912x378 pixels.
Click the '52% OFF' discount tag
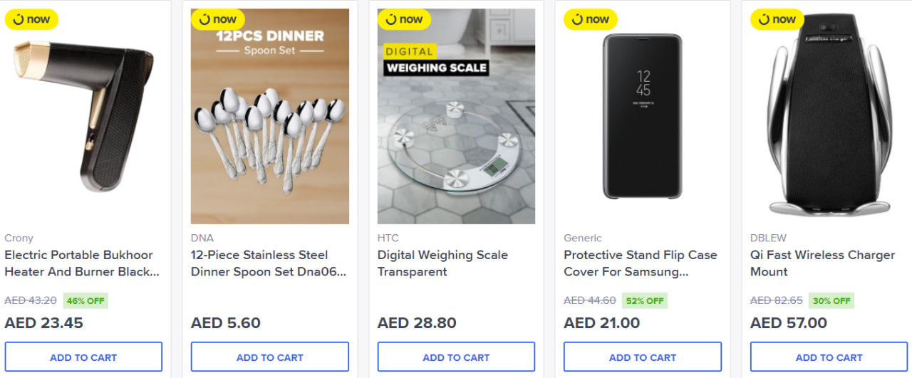(x=645, y=300)
